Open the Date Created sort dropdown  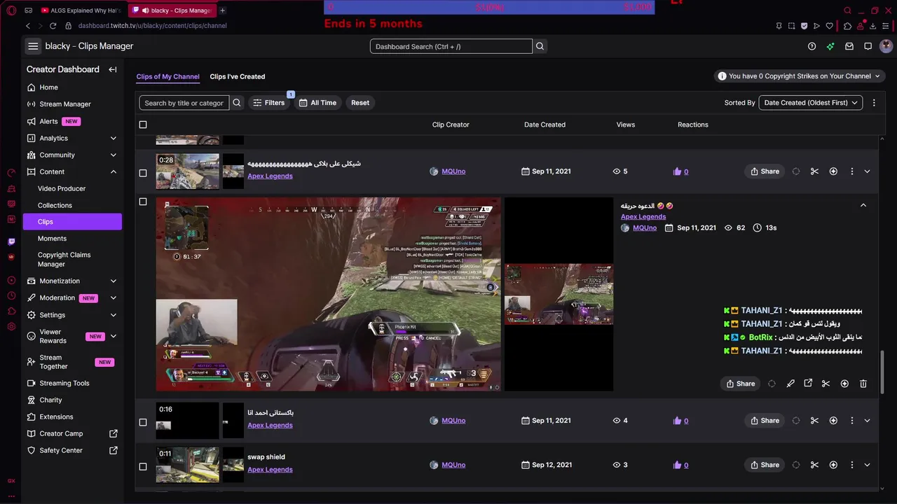(x=811, y=103)
